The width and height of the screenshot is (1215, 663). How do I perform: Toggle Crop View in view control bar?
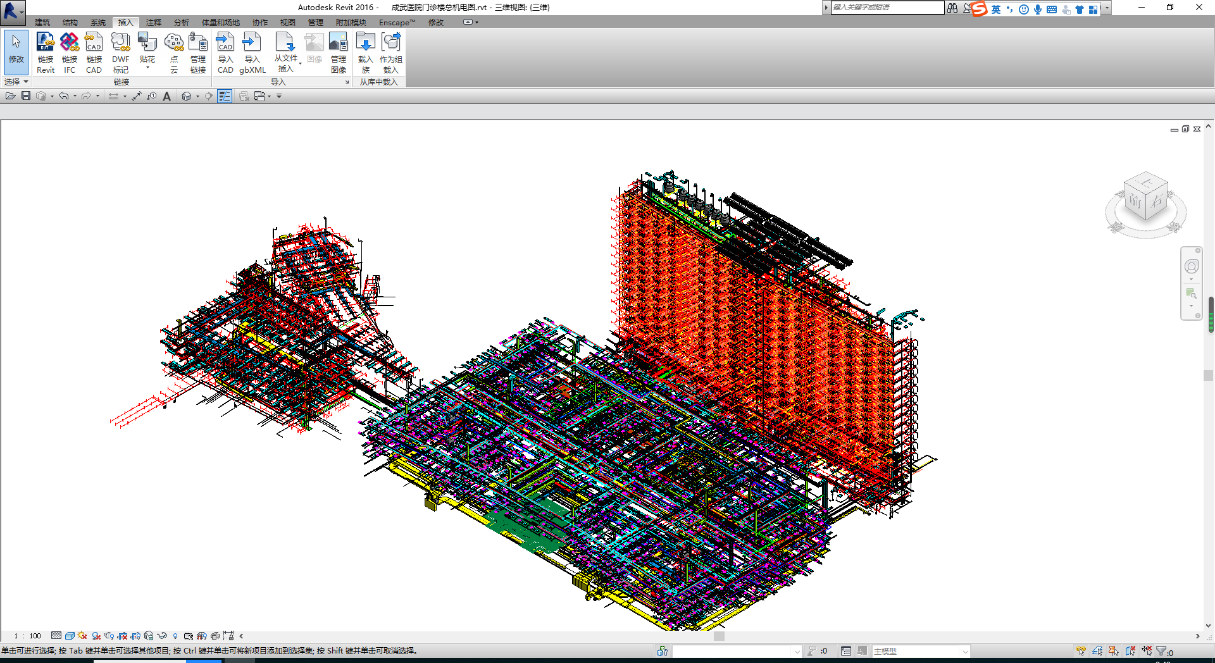coord(123,636)
